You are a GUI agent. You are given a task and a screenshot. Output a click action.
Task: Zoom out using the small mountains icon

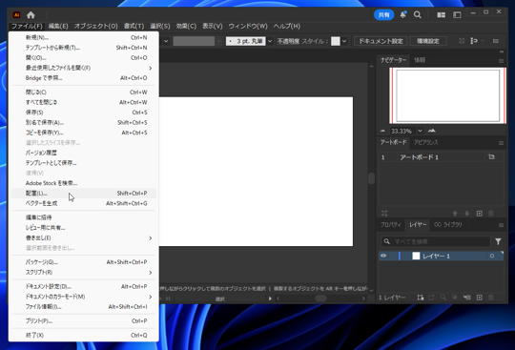pos(382,131)
